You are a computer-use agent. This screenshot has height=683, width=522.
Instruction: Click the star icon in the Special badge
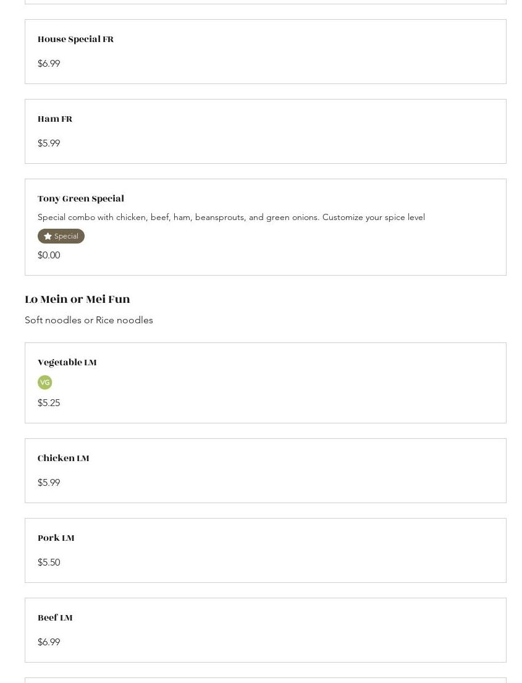point(48,236)
